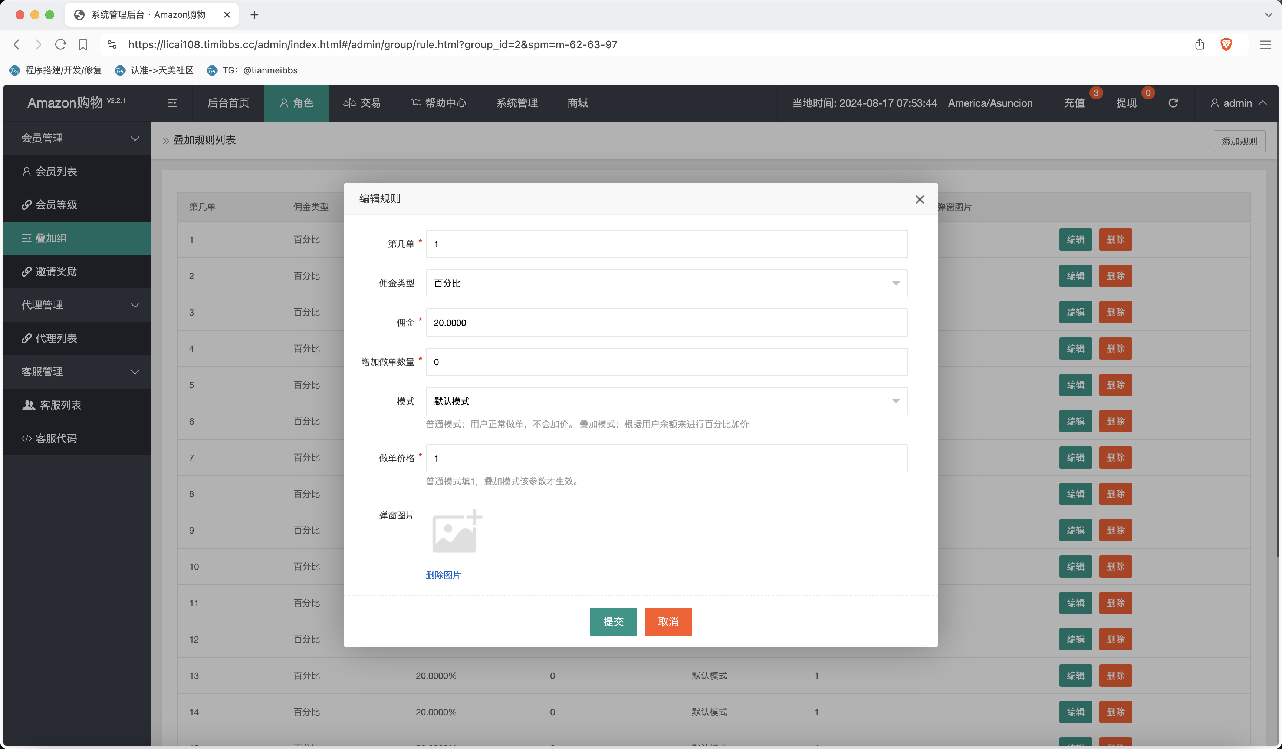The width and height of the screenshot is (1282, 749).
Task: Switch to 角色 top menu
Action: tap(296, 103)
